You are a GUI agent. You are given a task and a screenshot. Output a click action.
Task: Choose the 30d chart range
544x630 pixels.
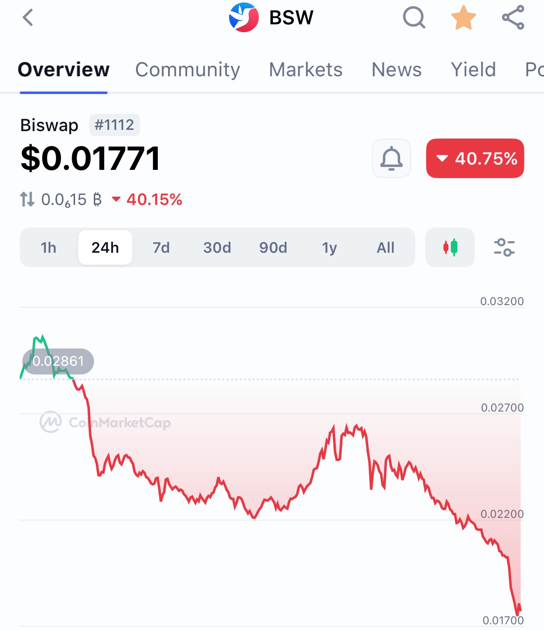click(x=217, y=247)
